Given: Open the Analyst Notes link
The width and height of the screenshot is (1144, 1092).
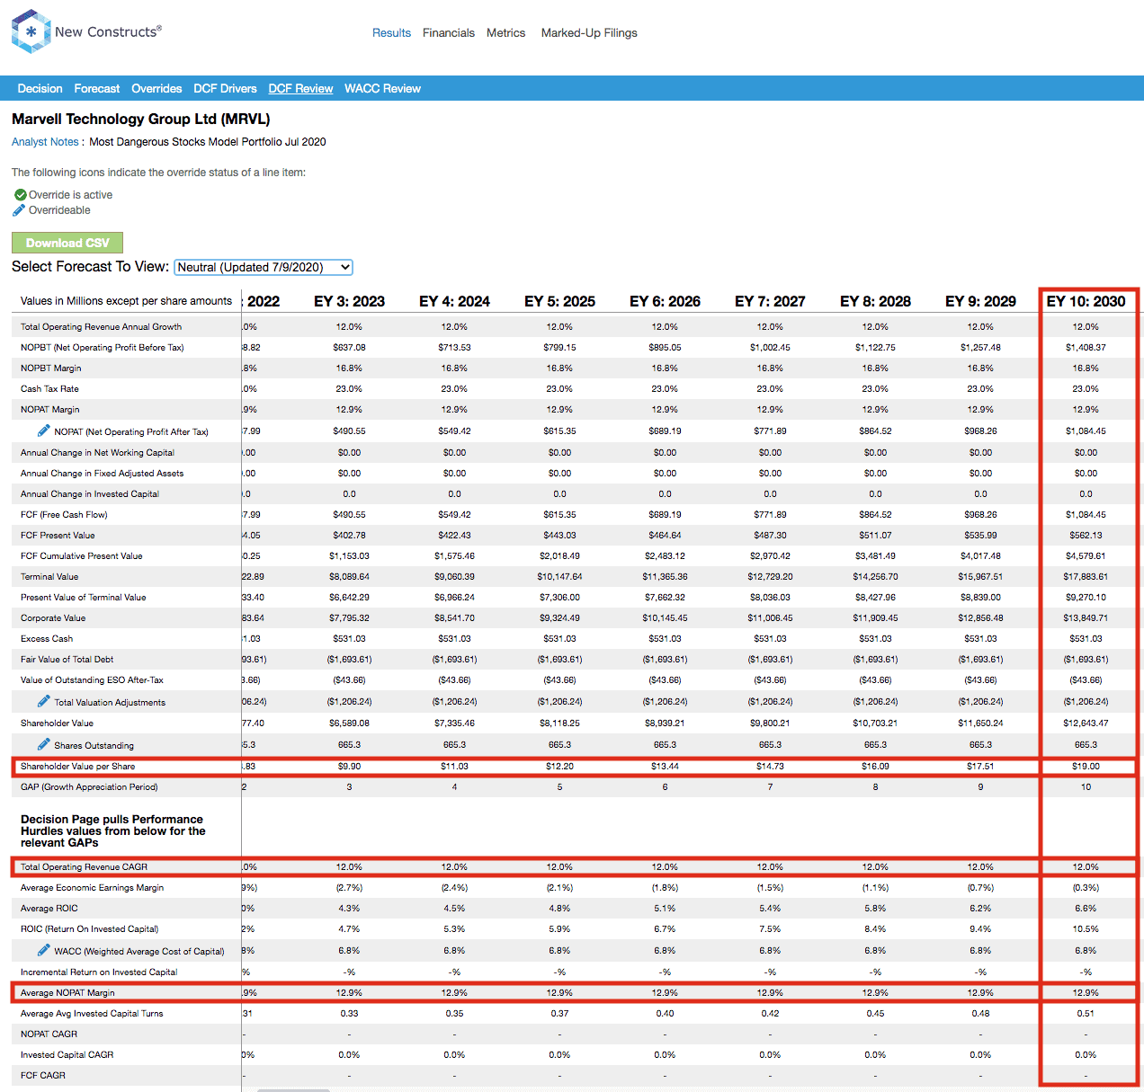Looking at the screenshot, I should [x=45, y=142].
